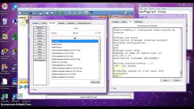The image size is (194, 109).
Task: Switch to Physical tab in Server0
Action: (35, 23)
